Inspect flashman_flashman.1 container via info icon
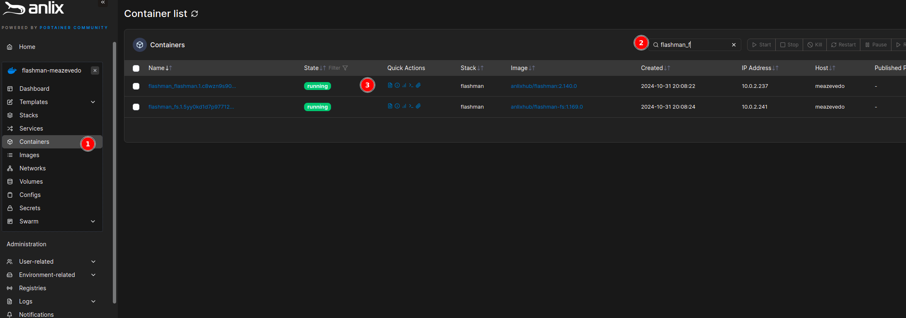 tap(397, 85)
